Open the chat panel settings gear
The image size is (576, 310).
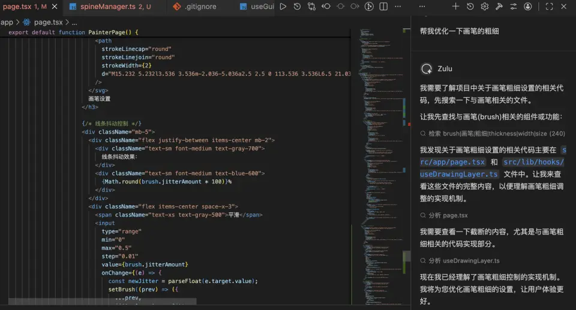[x=485, y=7]
